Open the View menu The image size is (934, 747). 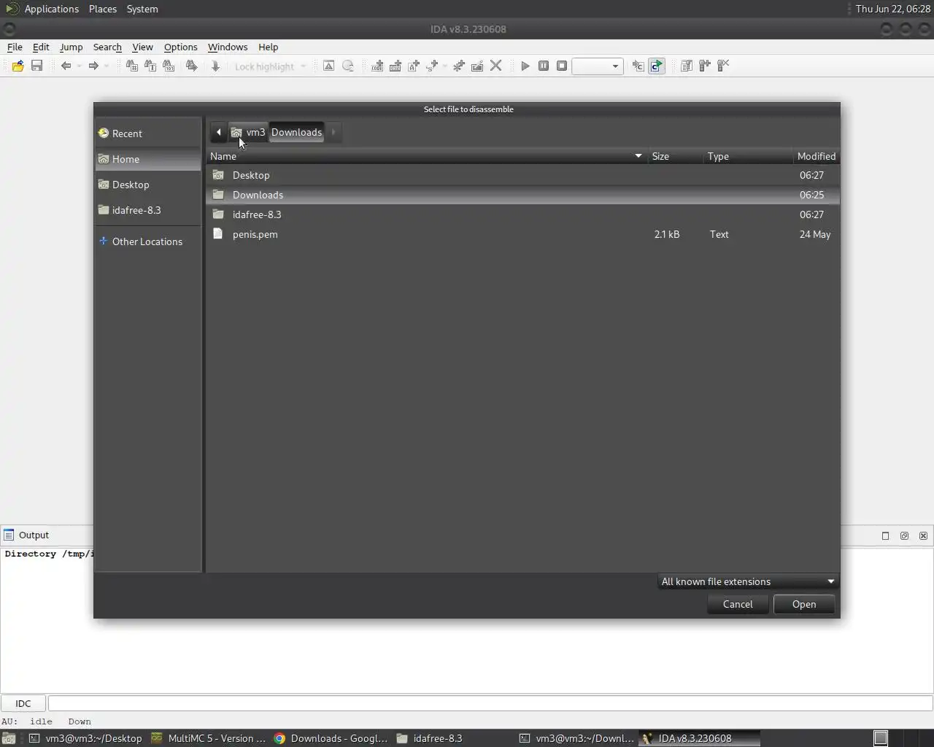tap(142, 47)
